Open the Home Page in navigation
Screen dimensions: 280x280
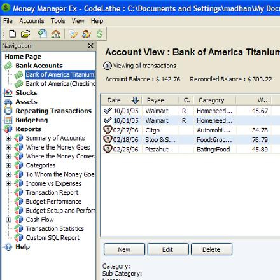(23, 57)
